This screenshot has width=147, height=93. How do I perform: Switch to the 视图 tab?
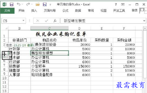[x=103, y=11]
